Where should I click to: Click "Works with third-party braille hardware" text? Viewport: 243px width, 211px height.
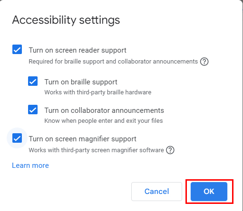coord(98,92)
